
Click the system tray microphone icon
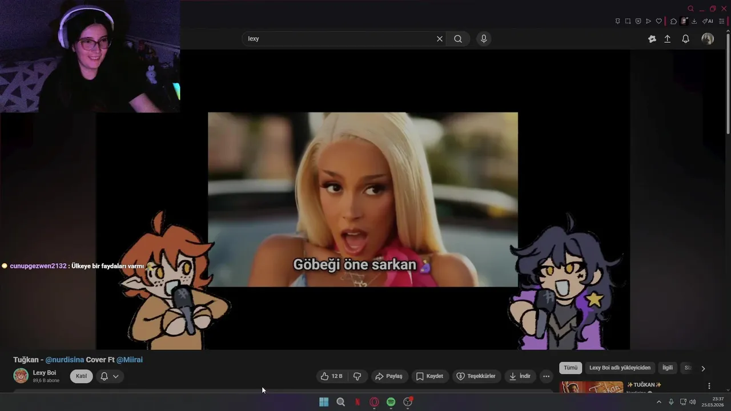pos(671,402)
